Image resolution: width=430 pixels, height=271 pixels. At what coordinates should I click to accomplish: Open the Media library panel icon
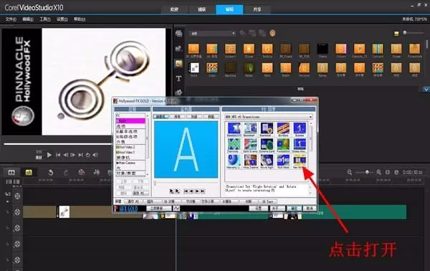coord(178,34)
